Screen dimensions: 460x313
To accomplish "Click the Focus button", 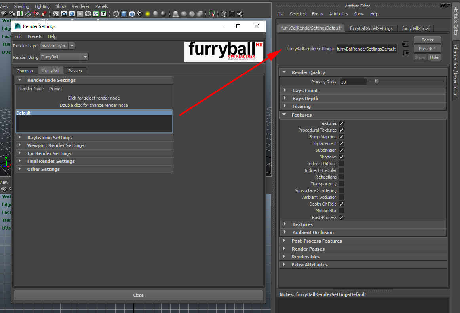I will [427, 40].
